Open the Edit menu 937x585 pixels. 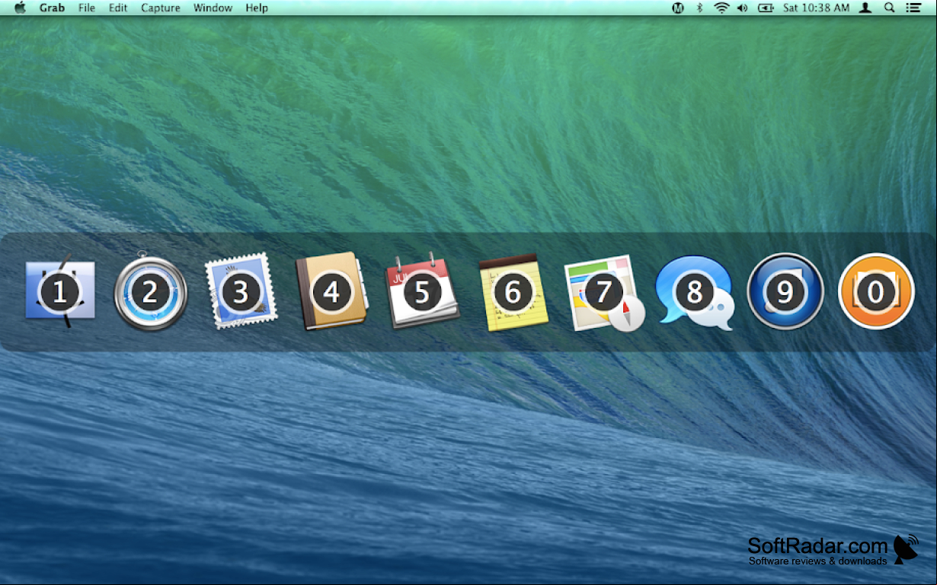[x=118, y=8]
